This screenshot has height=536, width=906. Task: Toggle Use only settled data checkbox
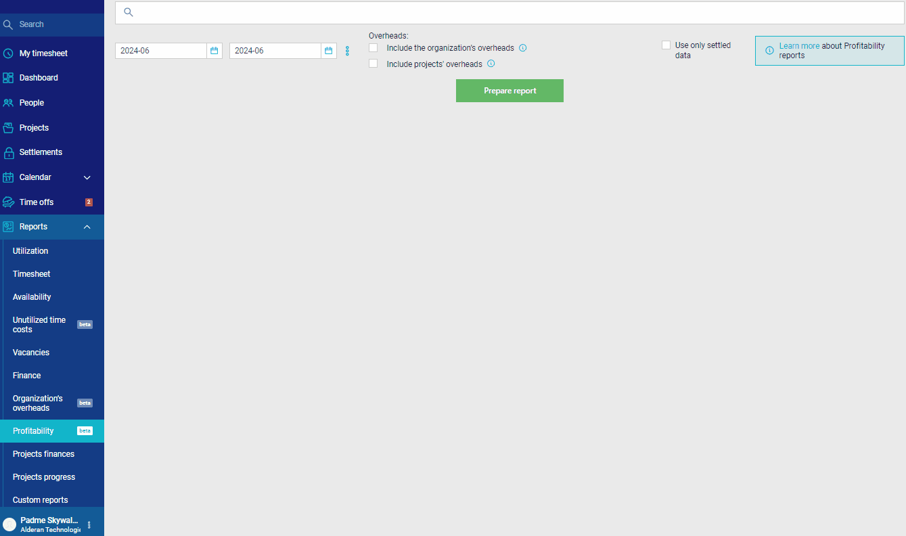(666, 45)
